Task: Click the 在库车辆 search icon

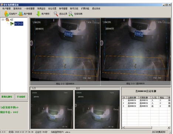Action: point(71,14)
